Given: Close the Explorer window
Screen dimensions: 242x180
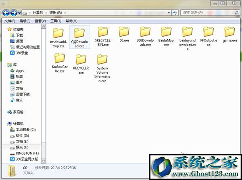Looking at the screenshot, I should [234, 3].
